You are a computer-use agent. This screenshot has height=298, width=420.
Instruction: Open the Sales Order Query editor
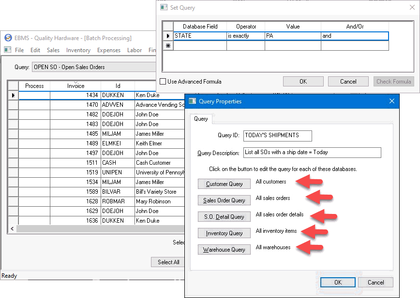click(224, 200)
